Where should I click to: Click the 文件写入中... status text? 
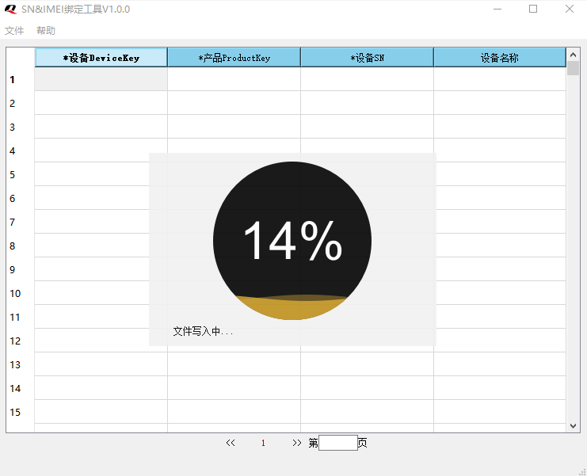[203, 331]
